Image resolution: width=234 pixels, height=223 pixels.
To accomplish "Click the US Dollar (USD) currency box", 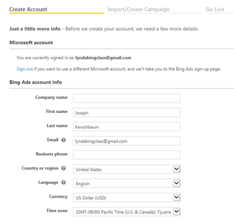I will 127,197.
